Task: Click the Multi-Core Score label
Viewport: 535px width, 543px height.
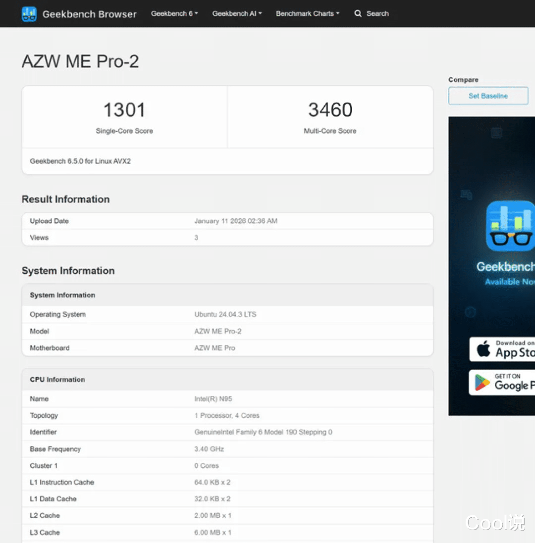Action: [x=330, y=131]
